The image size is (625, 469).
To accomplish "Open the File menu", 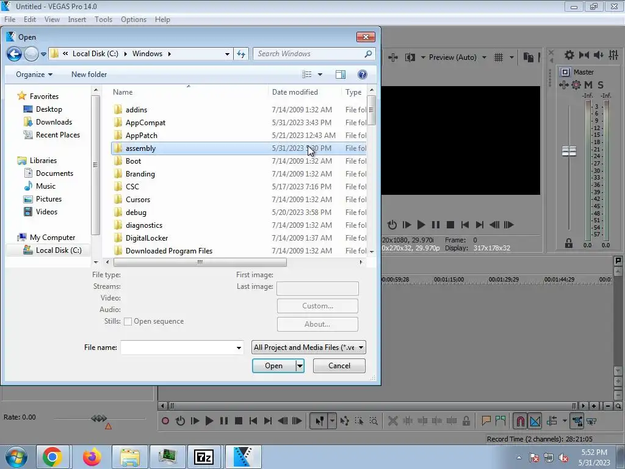I will click(x=10, y=19).
